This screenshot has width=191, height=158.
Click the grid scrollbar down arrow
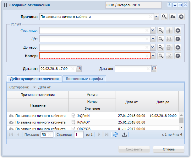[x=181, y=127]
